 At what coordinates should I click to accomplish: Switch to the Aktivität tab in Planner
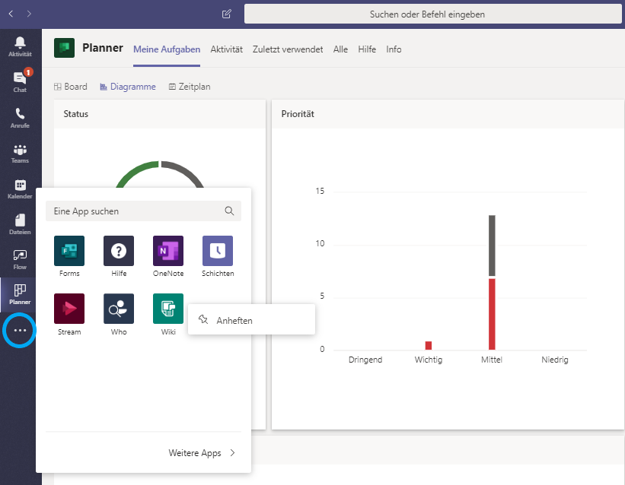point(226,49)
